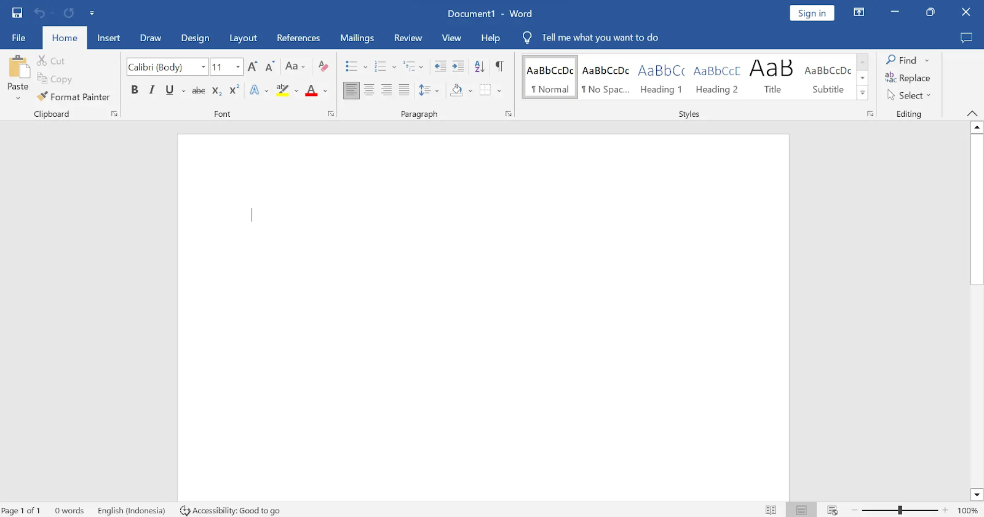Click the red Font Color swatch
984x517 pixels.
(311, 90)
